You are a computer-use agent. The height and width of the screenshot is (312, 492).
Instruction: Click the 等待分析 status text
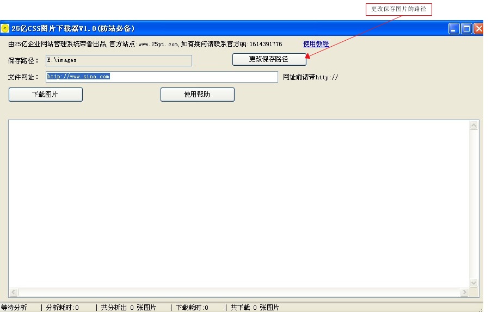(x=14, y=308)
